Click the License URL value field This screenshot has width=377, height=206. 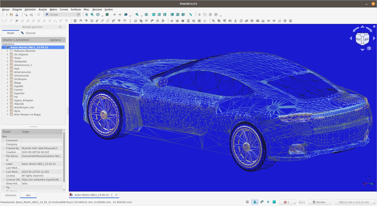[x=41, y=180]
